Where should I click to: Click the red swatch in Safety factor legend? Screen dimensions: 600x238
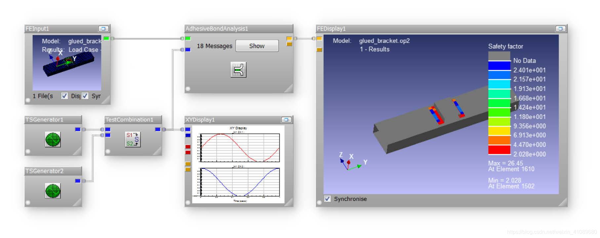(499, 150)
